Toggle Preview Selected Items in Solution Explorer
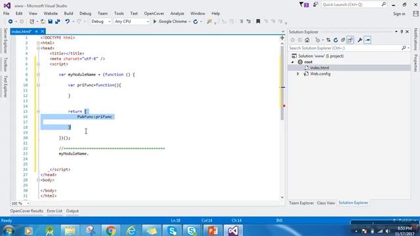420x236 pixels. (x=367, y=40)
